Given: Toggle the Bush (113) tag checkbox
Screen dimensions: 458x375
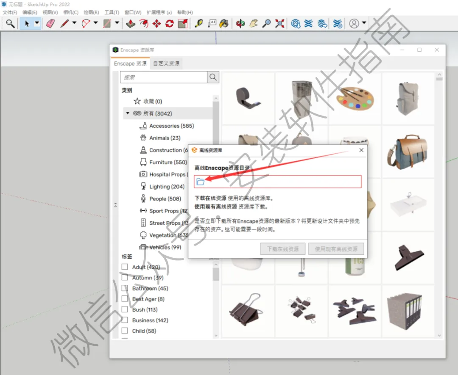Looking at the screenshot, I should [125, 309].
